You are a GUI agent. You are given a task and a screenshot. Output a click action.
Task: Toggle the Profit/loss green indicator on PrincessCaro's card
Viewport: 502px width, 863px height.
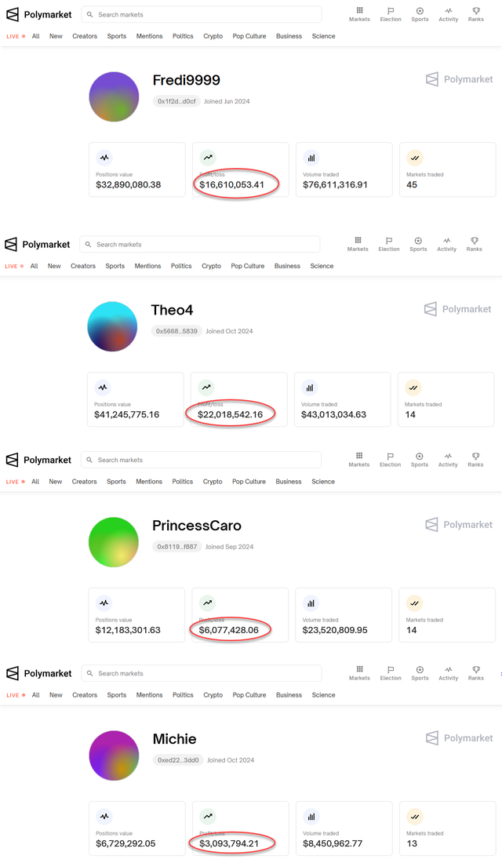click(x=206, y=603)
